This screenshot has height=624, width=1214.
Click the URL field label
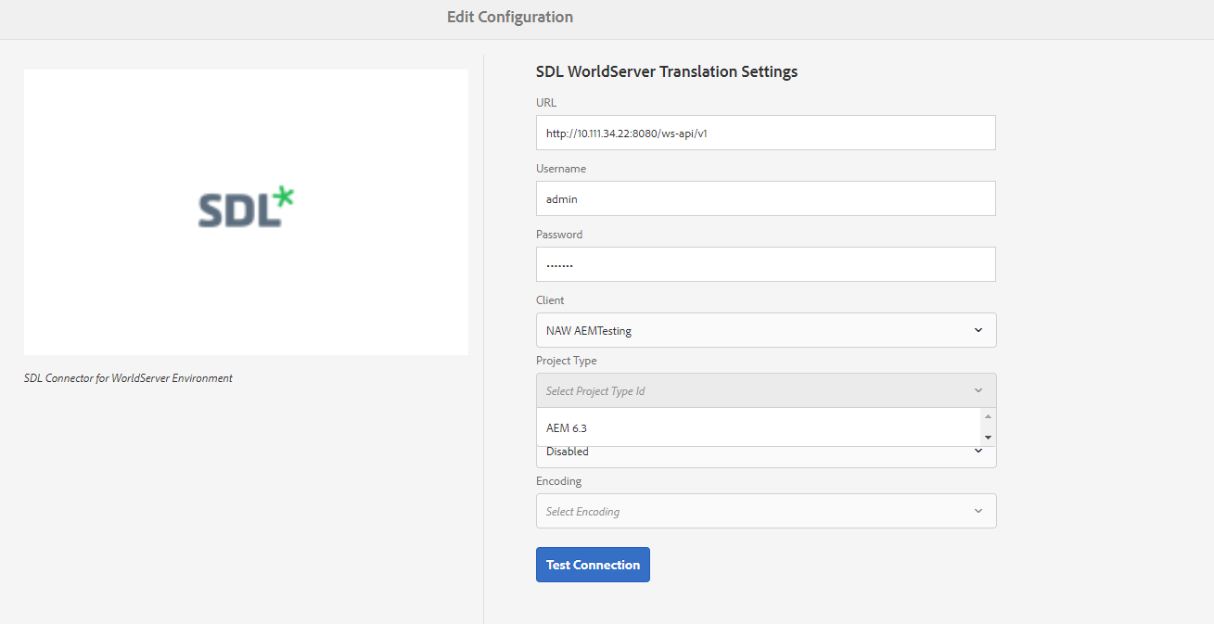[x=546, y=103]
